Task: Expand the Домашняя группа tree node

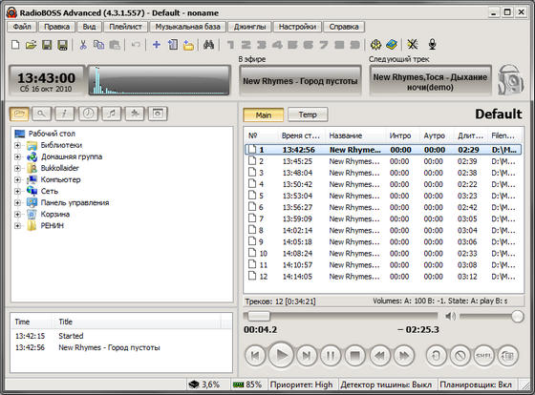Action: pos(17,157)
